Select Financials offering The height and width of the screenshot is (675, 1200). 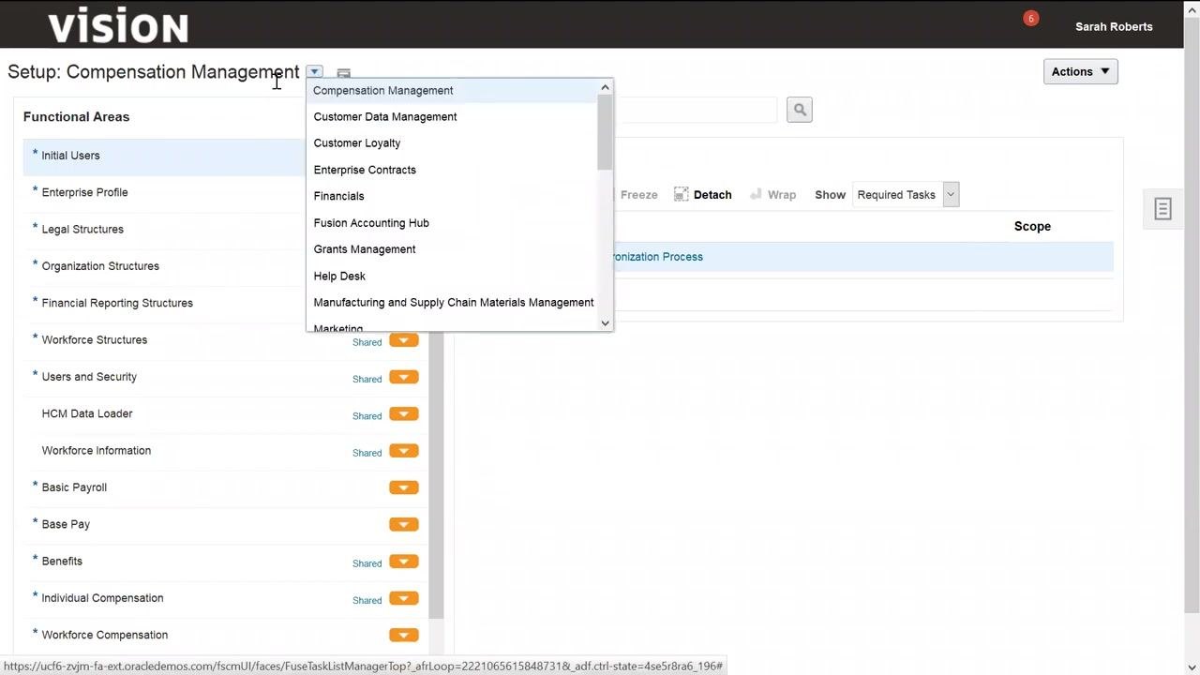click(452, 196)
